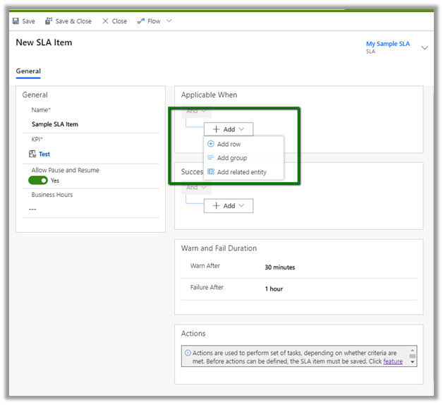Click the Add row plus-circle icon
Screen dimensions: 443x405
click(211, 144)
